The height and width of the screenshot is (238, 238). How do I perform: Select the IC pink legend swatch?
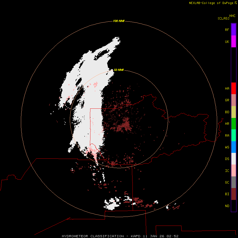click(234, 171)
